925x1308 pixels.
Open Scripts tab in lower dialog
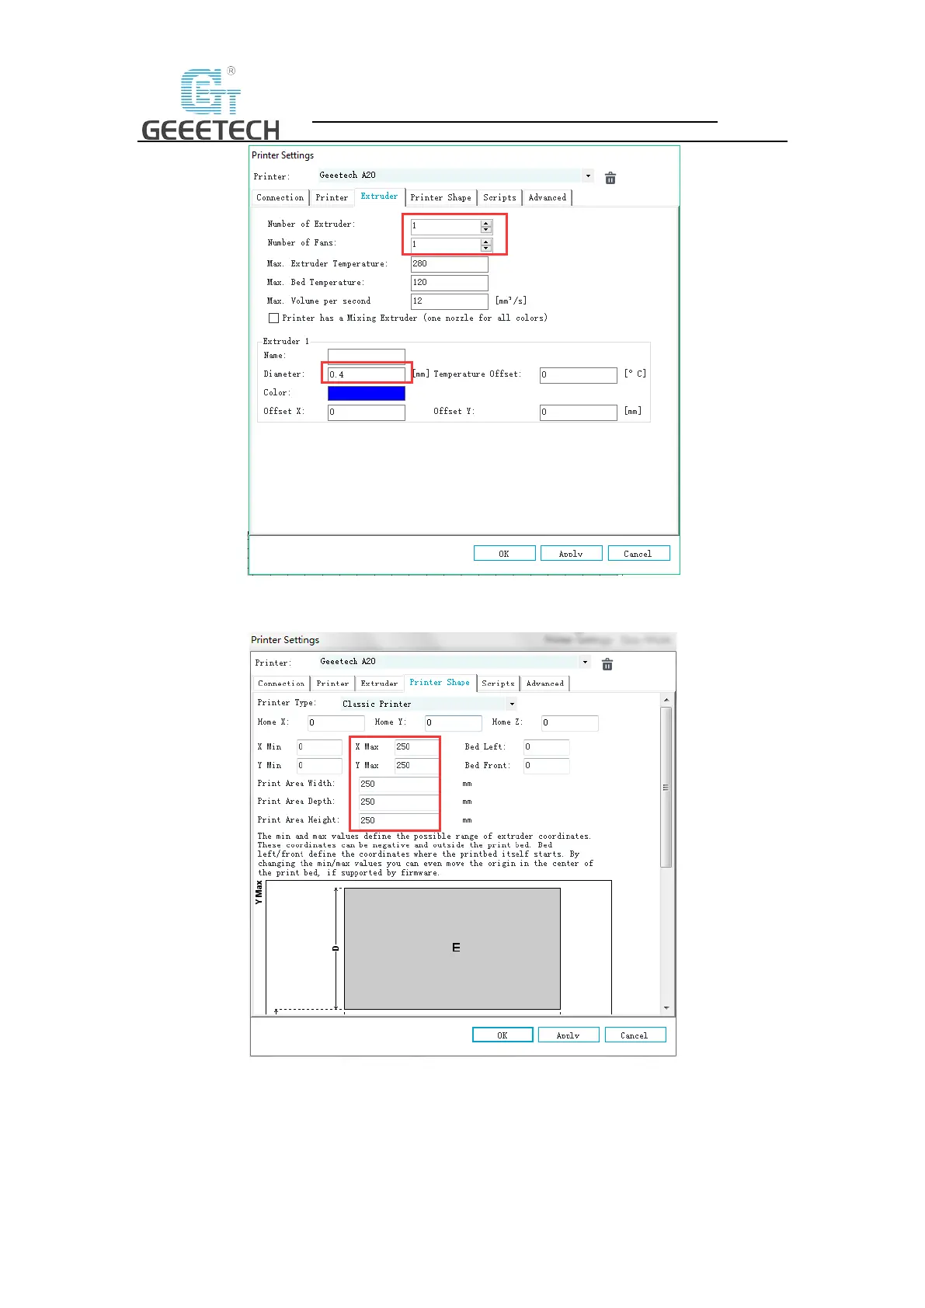[x=498, y=684]
